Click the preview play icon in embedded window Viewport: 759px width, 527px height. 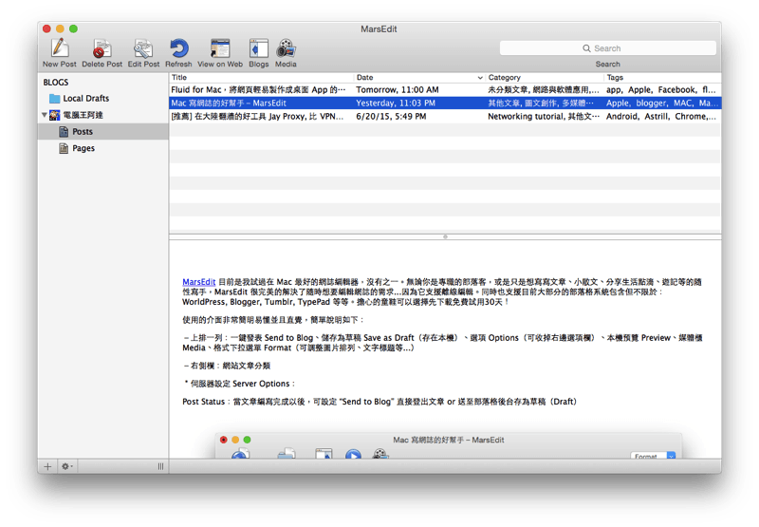pyautogui.click(x=353, y=454)
